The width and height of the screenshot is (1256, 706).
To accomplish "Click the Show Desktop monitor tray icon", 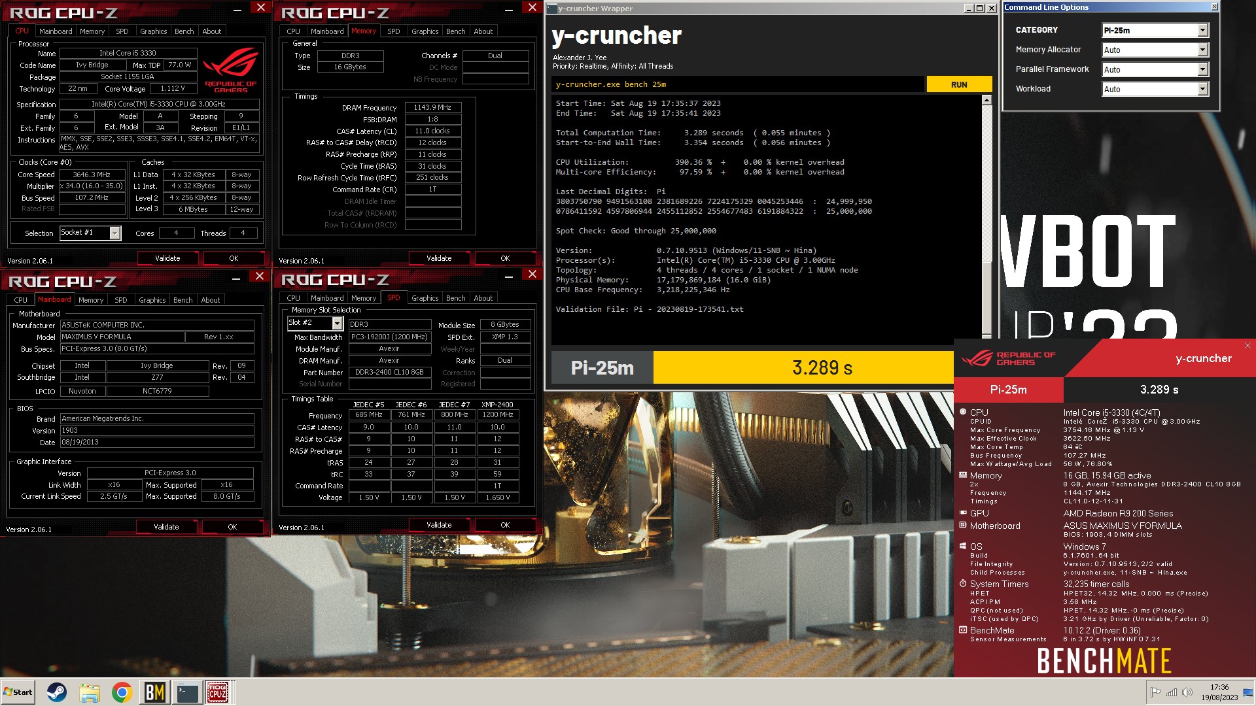I will point(1248,692).
